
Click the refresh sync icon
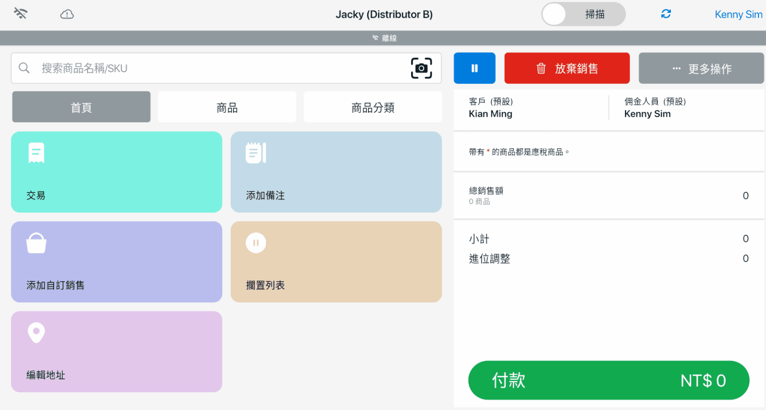tap(666, 14)
